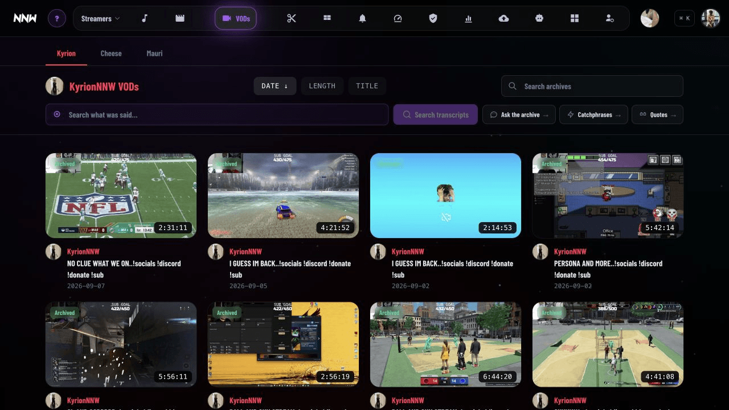Open notifications bell

pos(362,18)
